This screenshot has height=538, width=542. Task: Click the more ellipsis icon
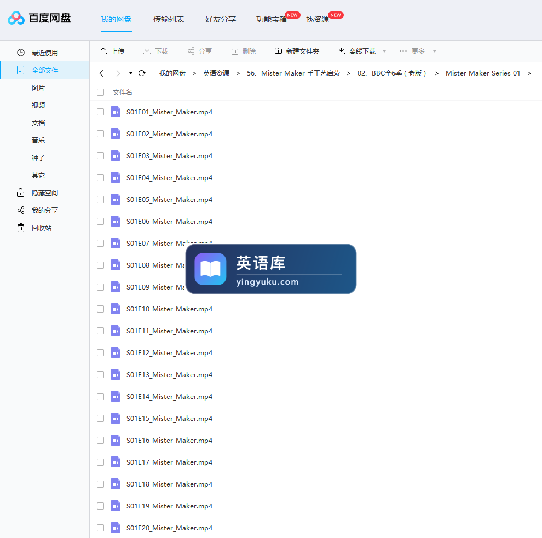403,51
